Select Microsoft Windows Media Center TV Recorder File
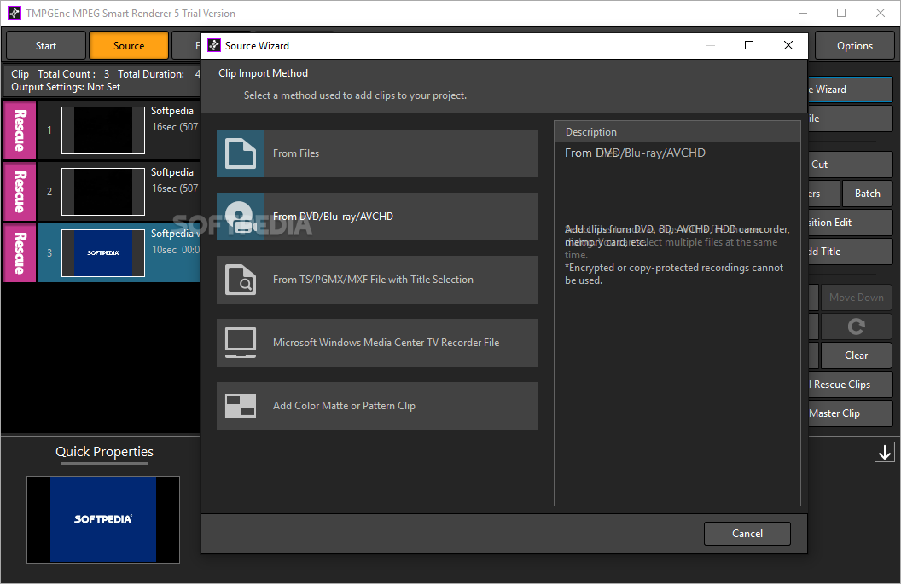Screen dimensions: 901x584 pos(377,343)
